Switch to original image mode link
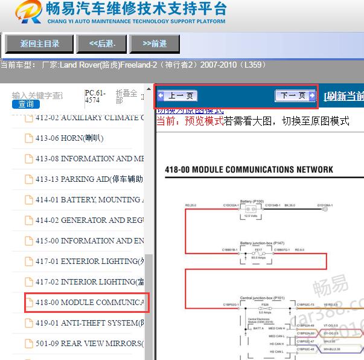 pyautogui.click(x=190, y=111)
